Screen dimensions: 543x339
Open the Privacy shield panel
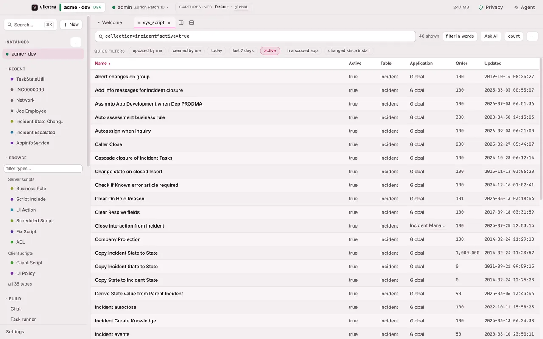point(490,7)
